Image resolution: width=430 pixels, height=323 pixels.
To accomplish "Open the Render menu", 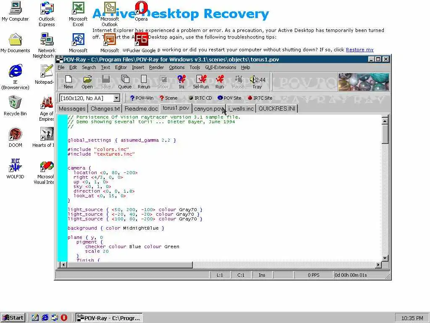I will (156, 67).
